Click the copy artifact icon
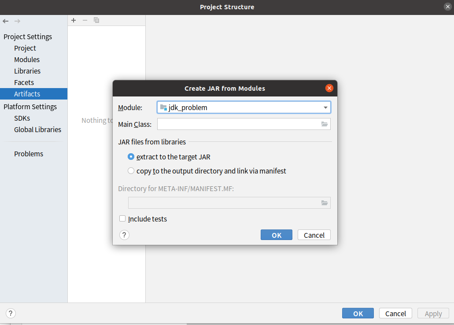454x325 pixels. click(96, 20)
